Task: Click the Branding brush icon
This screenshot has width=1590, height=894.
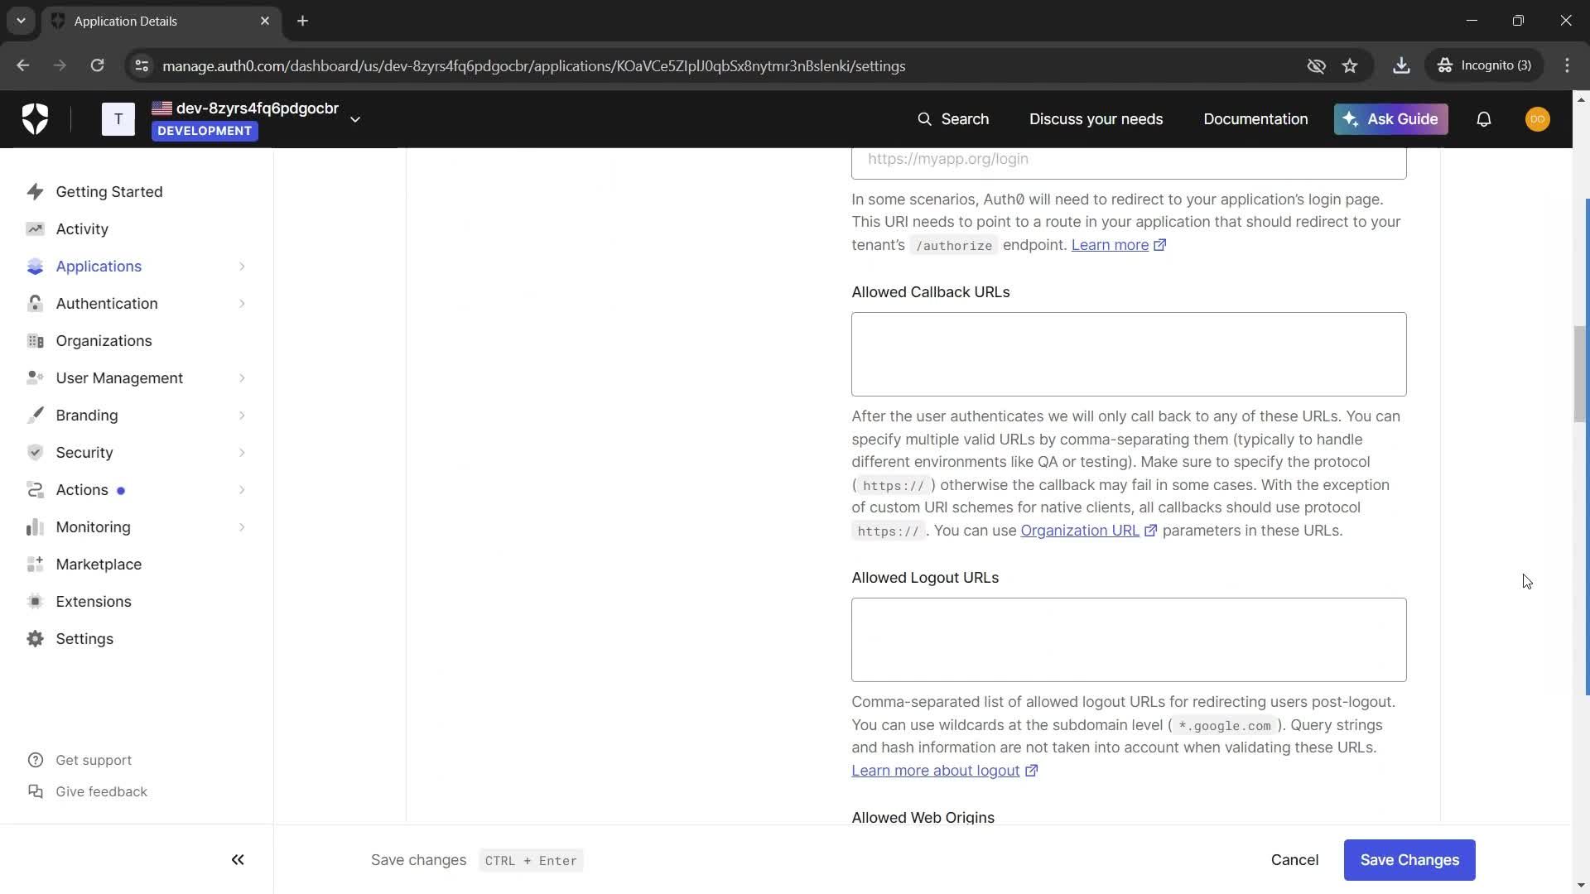Action: coord(35,416)
